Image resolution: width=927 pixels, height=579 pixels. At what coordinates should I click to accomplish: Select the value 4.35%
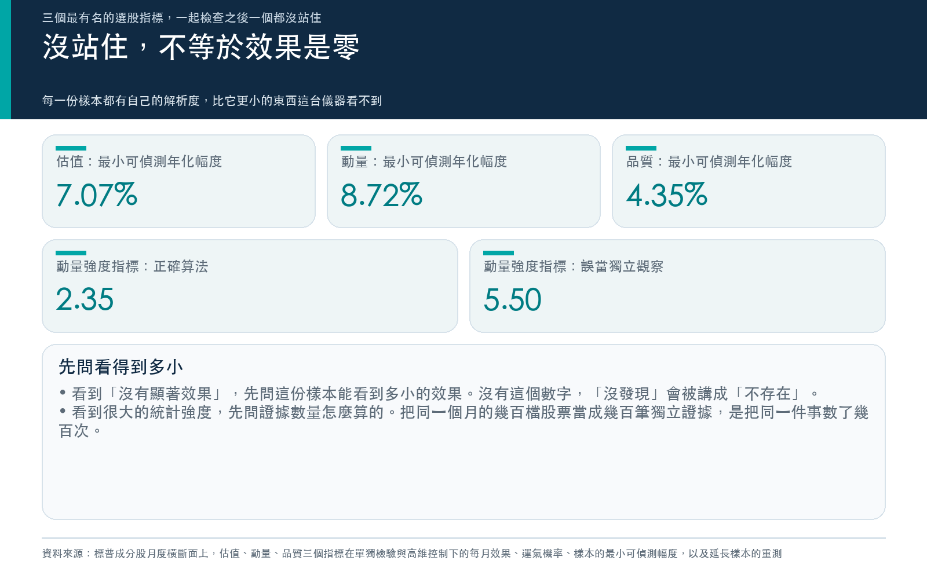[x=667, y=195]
